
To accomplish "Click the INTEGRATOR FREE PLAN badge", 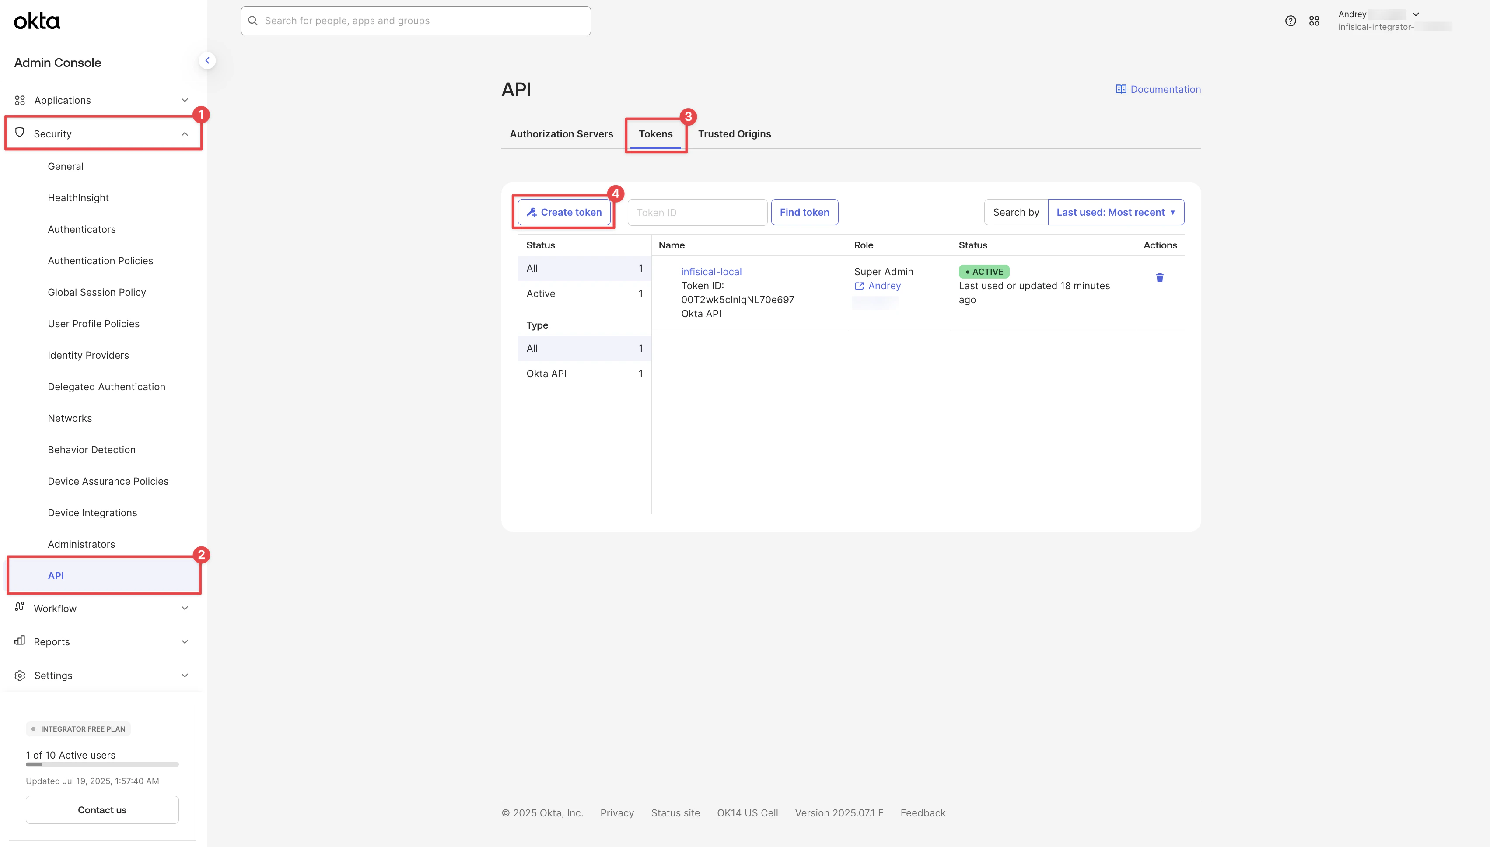I will tap(78, 729).
